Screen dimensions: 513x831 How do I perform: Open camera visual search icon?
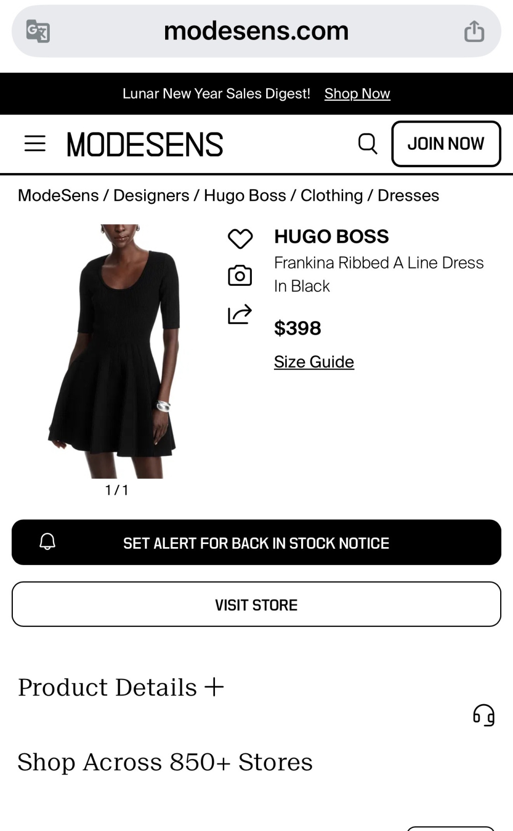point(240,276)
